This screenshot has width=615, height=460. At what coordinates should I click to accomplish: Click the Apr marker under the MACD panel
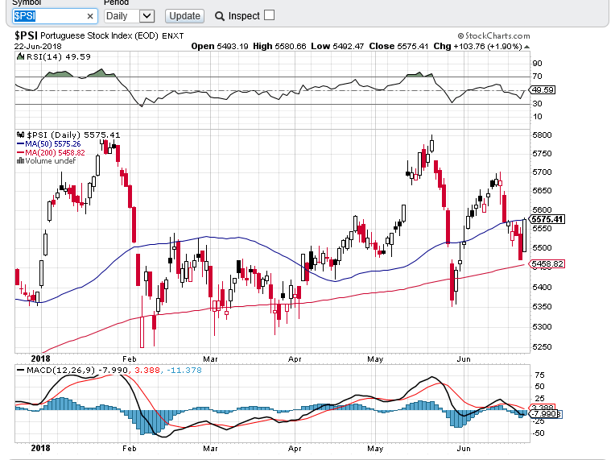tap(295, 448)
